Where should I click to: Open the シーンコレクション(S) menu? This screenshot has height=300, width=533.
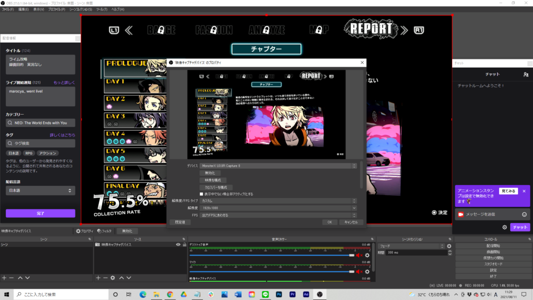81,9
